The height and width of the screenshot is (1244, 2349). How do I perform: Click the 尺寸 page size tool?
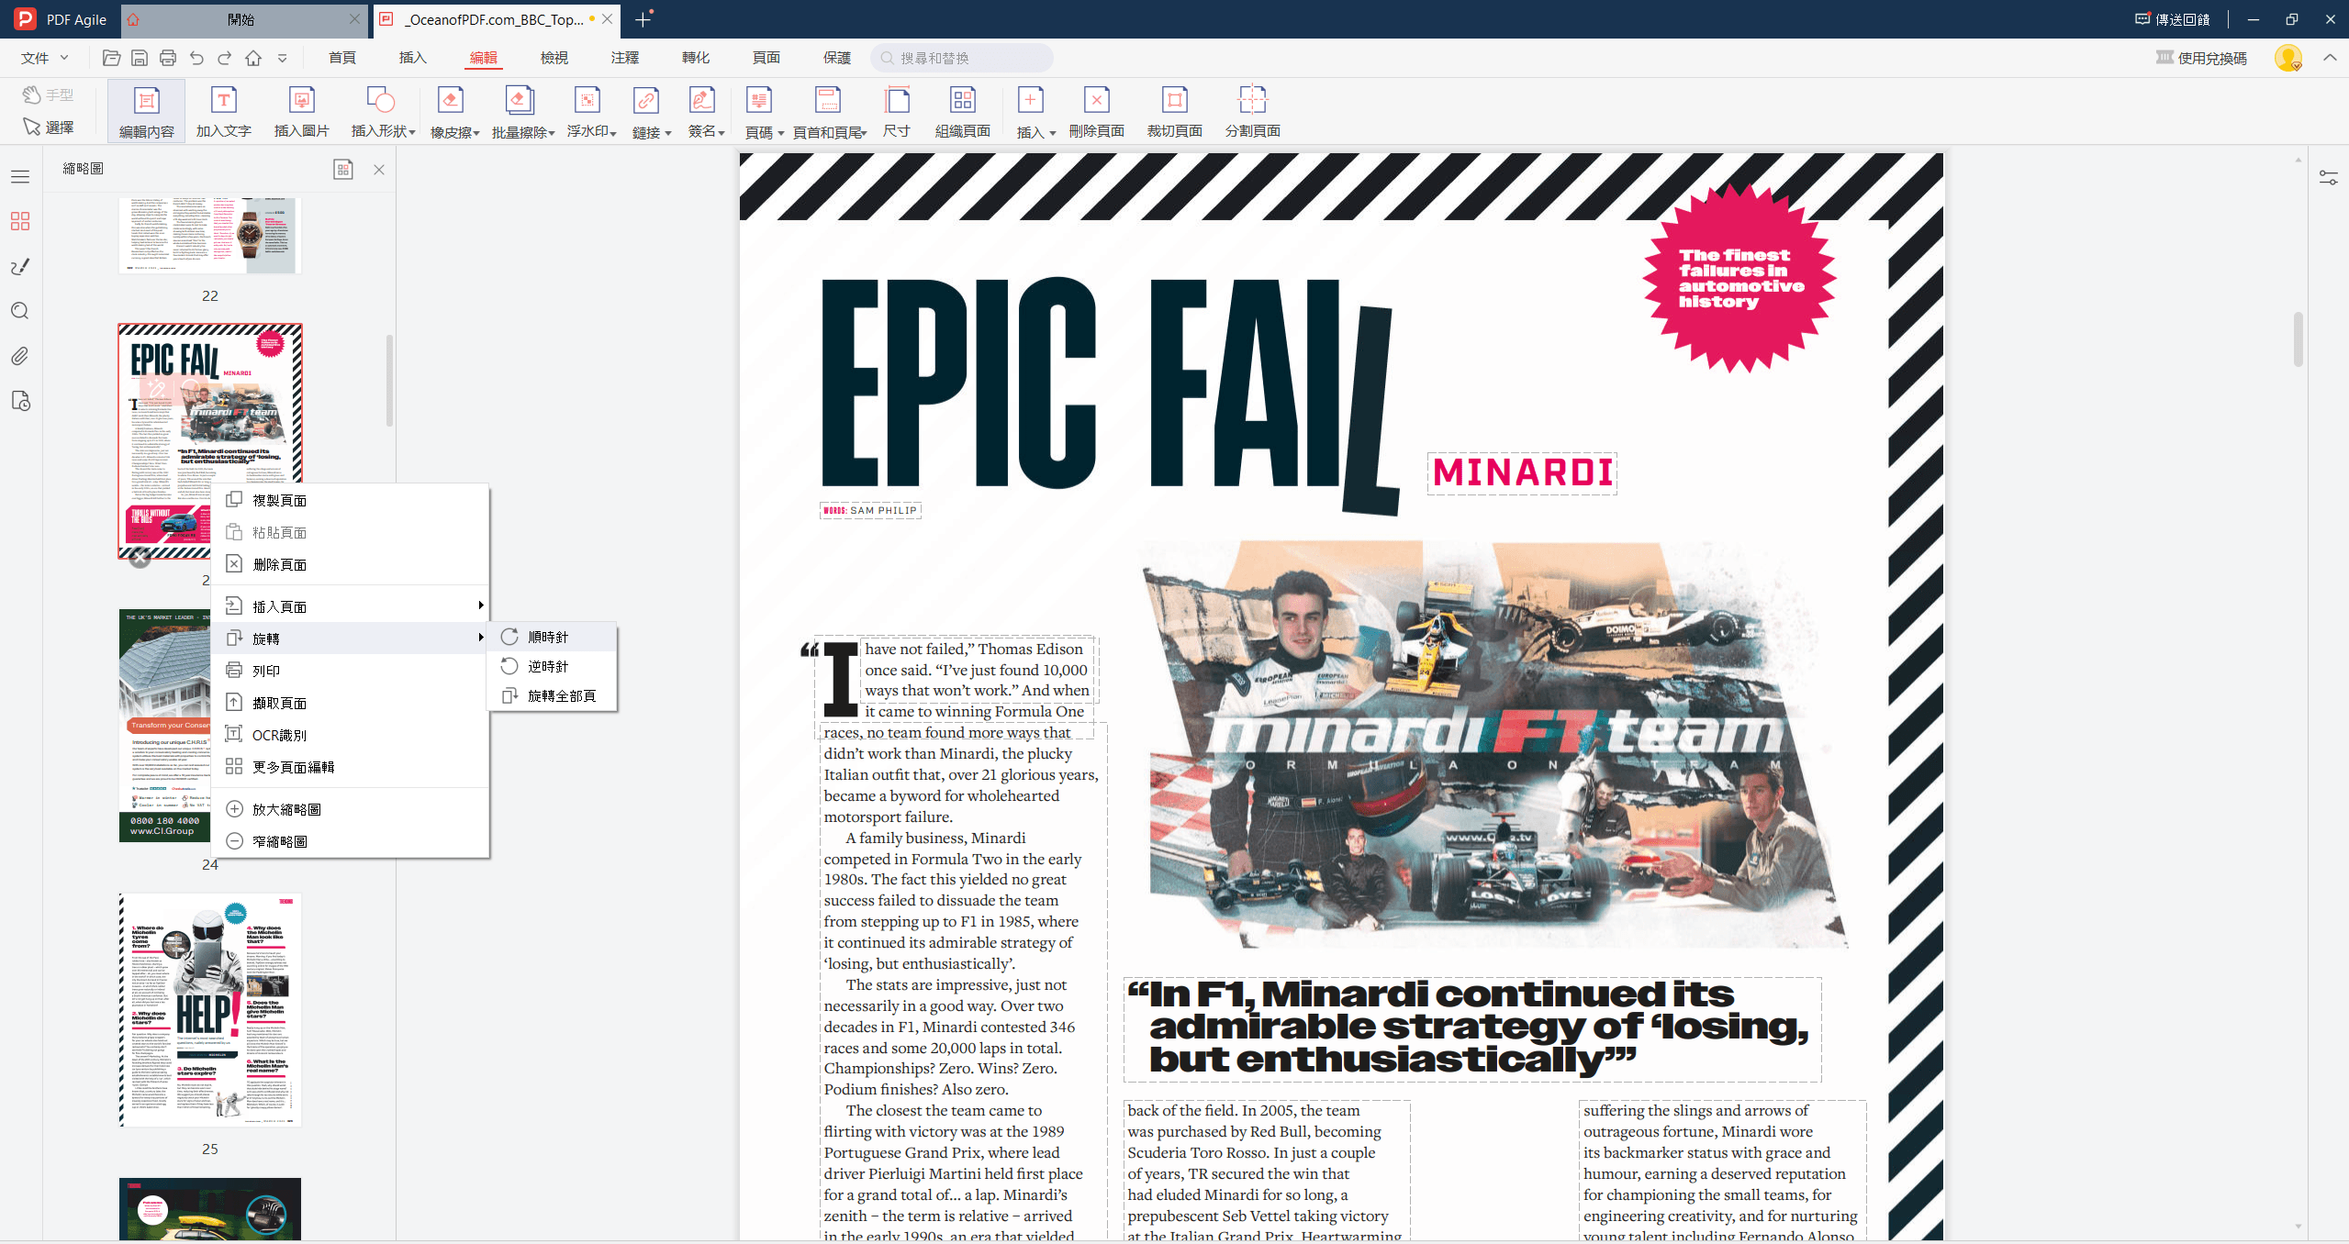coord(896,112)
